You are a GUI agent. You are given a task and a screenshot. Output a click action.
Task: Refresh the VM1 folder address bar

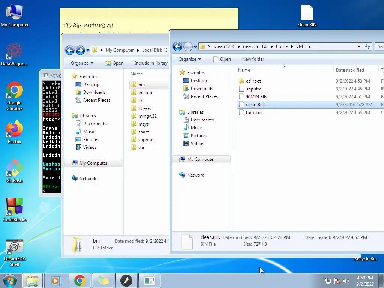[x=367, y=46]
